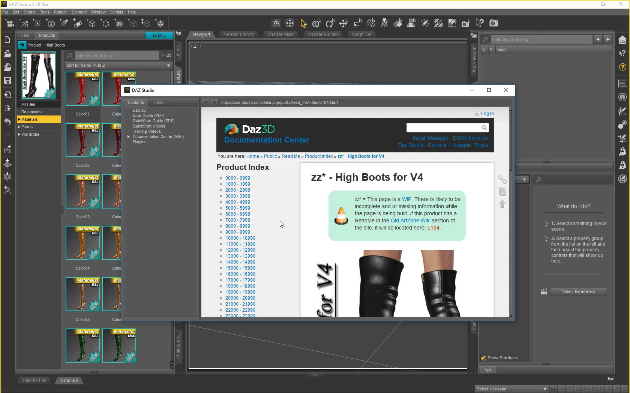Create a new distant light

(24, 23)
